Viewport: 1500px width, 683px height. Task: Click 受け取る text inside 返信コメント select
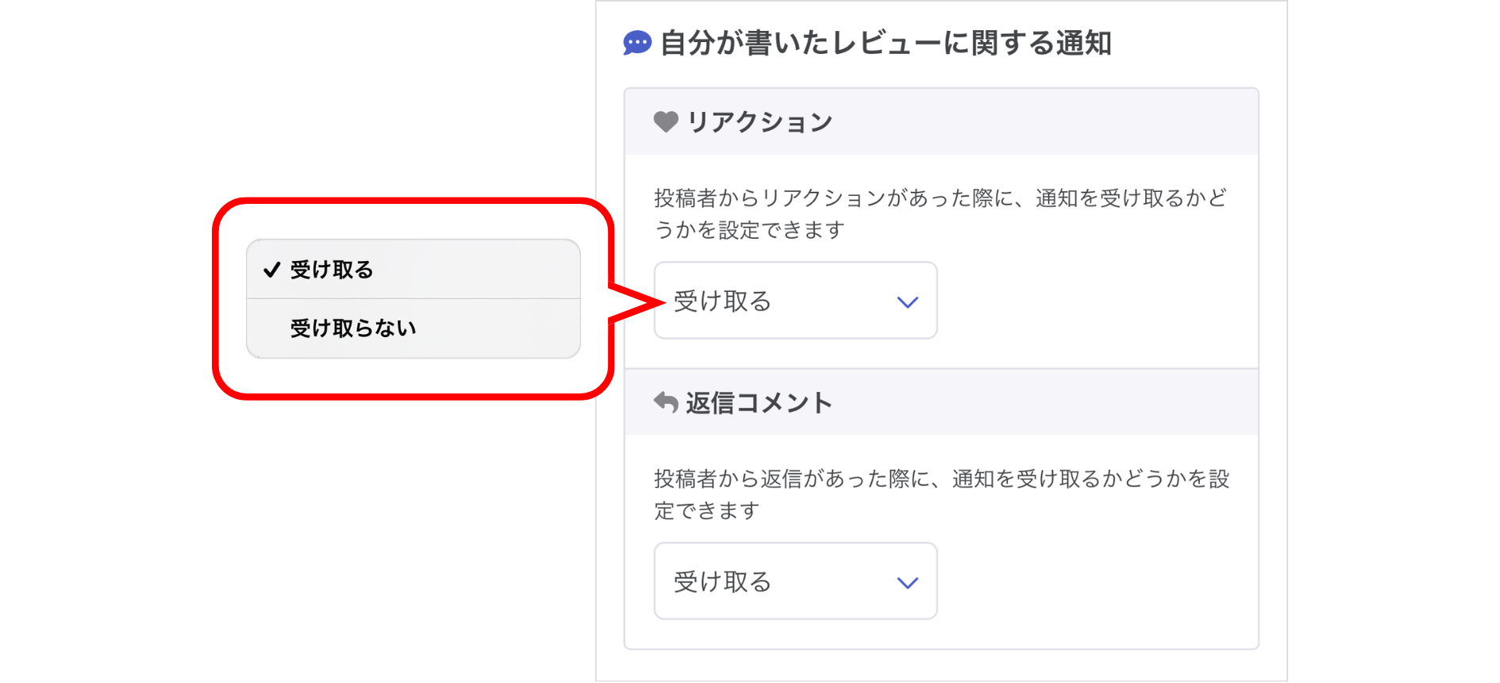click(722, 582)
